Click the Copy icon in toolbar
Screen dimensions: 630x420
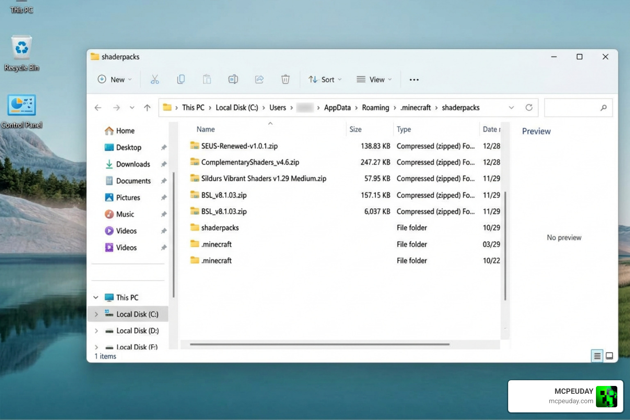coord(181,80)
